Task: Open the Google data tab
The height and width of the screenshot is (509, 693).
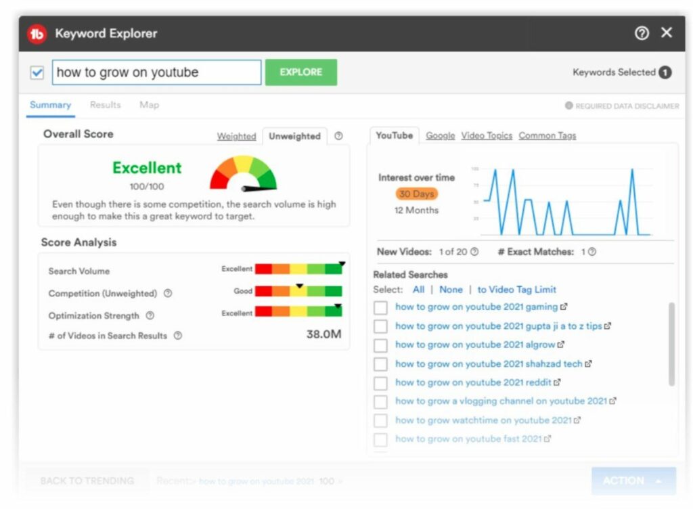Action: pos(440,135)
